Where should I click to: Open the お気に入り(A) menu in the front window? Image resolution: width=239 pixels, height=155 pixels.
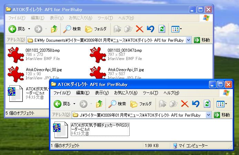(126, 93)
